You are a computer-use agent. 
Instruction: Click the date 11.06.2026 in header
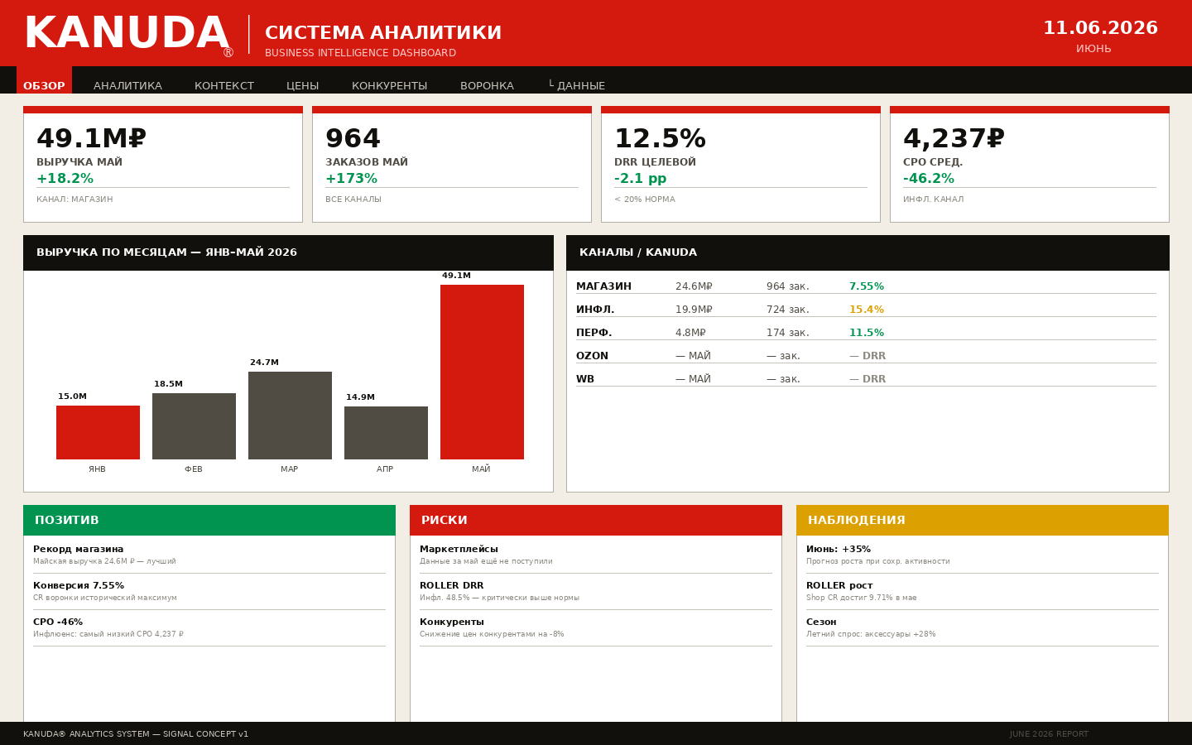1100,28
